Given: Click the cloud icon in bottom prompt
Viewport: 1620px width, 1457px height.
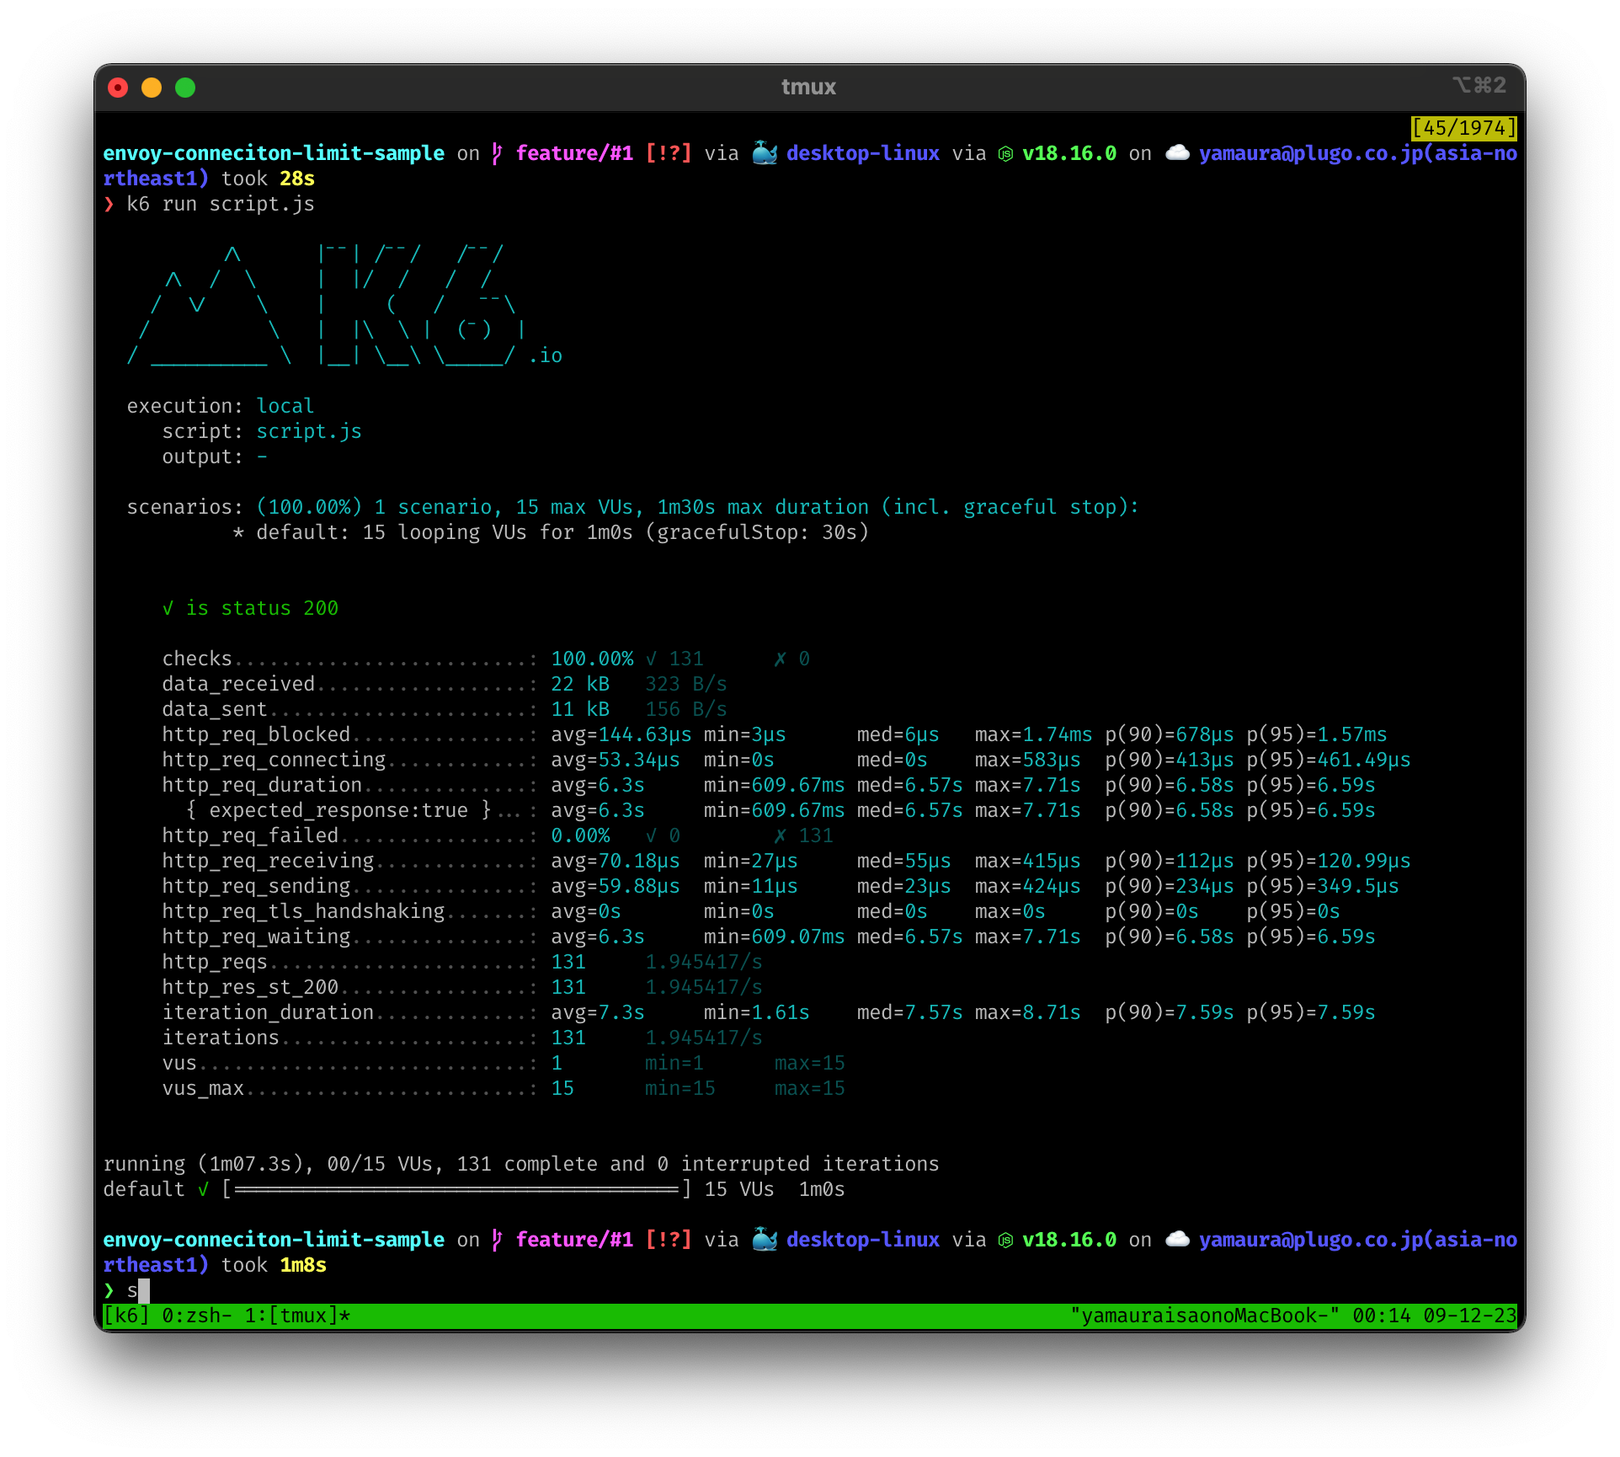Looking at the screenshot, I should coord(1177,1240).
